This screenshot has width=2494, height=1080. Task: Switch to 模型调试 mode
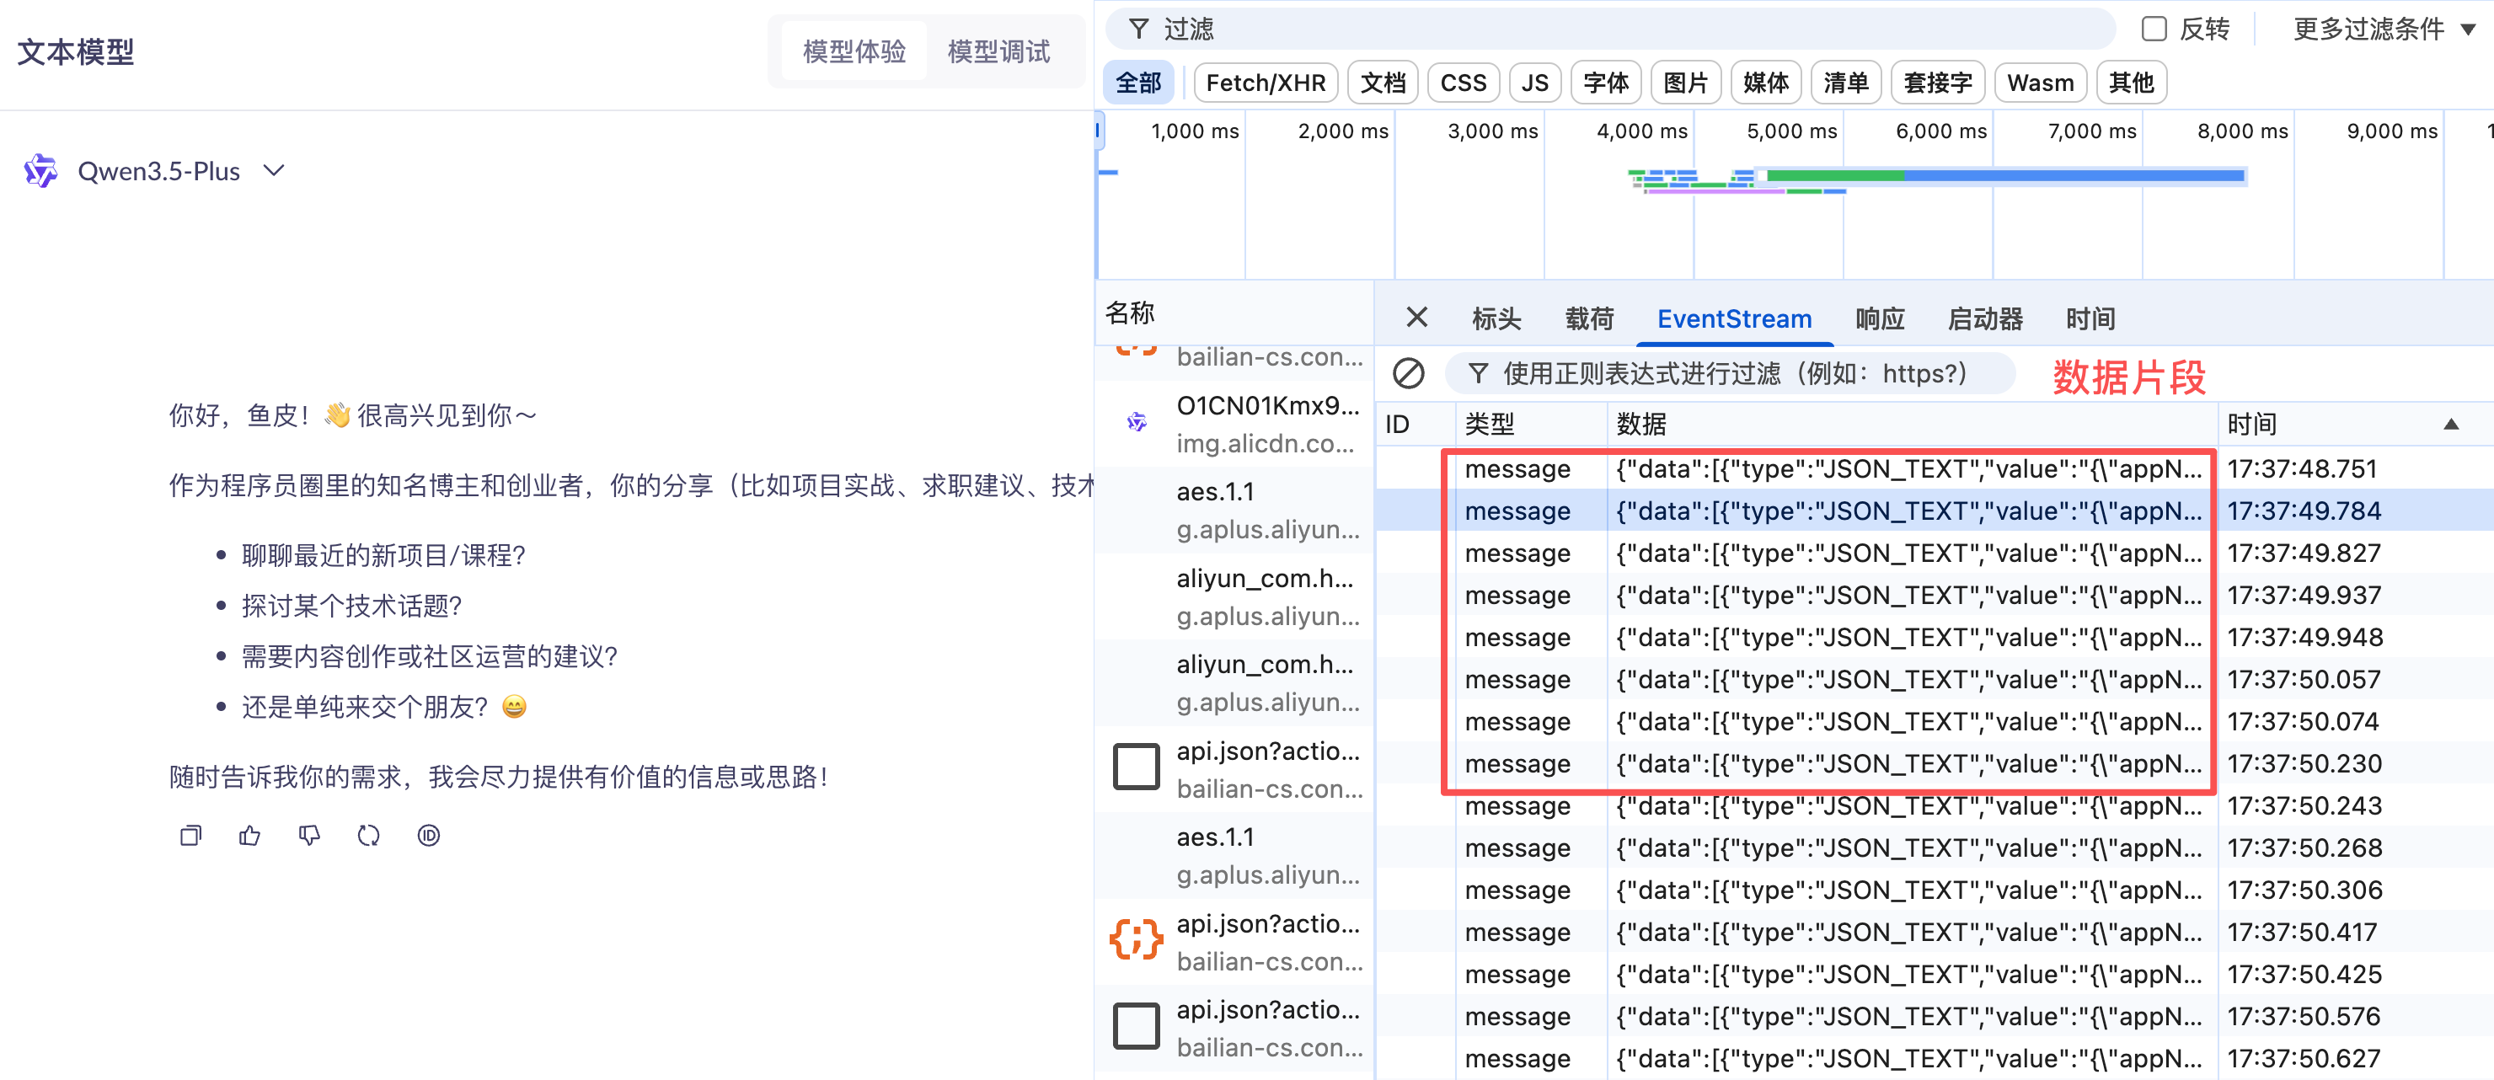pos(998,51)
